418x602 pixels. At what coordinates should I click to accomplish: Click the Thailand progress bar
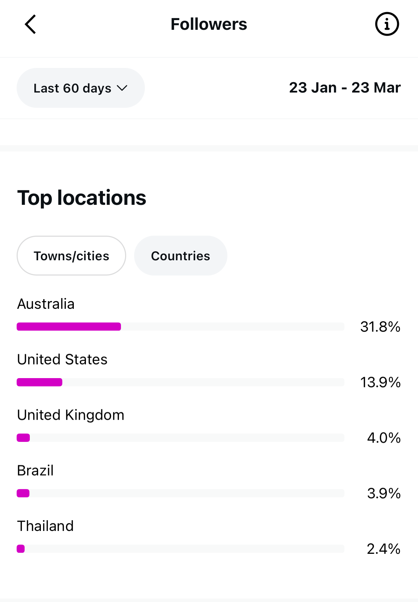click(181, 549)
